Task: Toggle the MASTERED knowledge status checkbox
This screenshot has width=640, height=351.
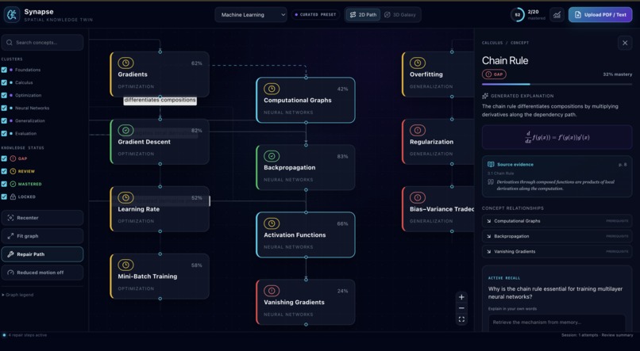Action: coord(4,184)
